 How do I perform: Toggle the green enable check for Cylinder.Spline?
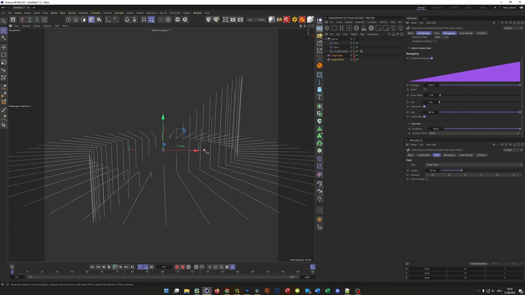tap(357, 51)
